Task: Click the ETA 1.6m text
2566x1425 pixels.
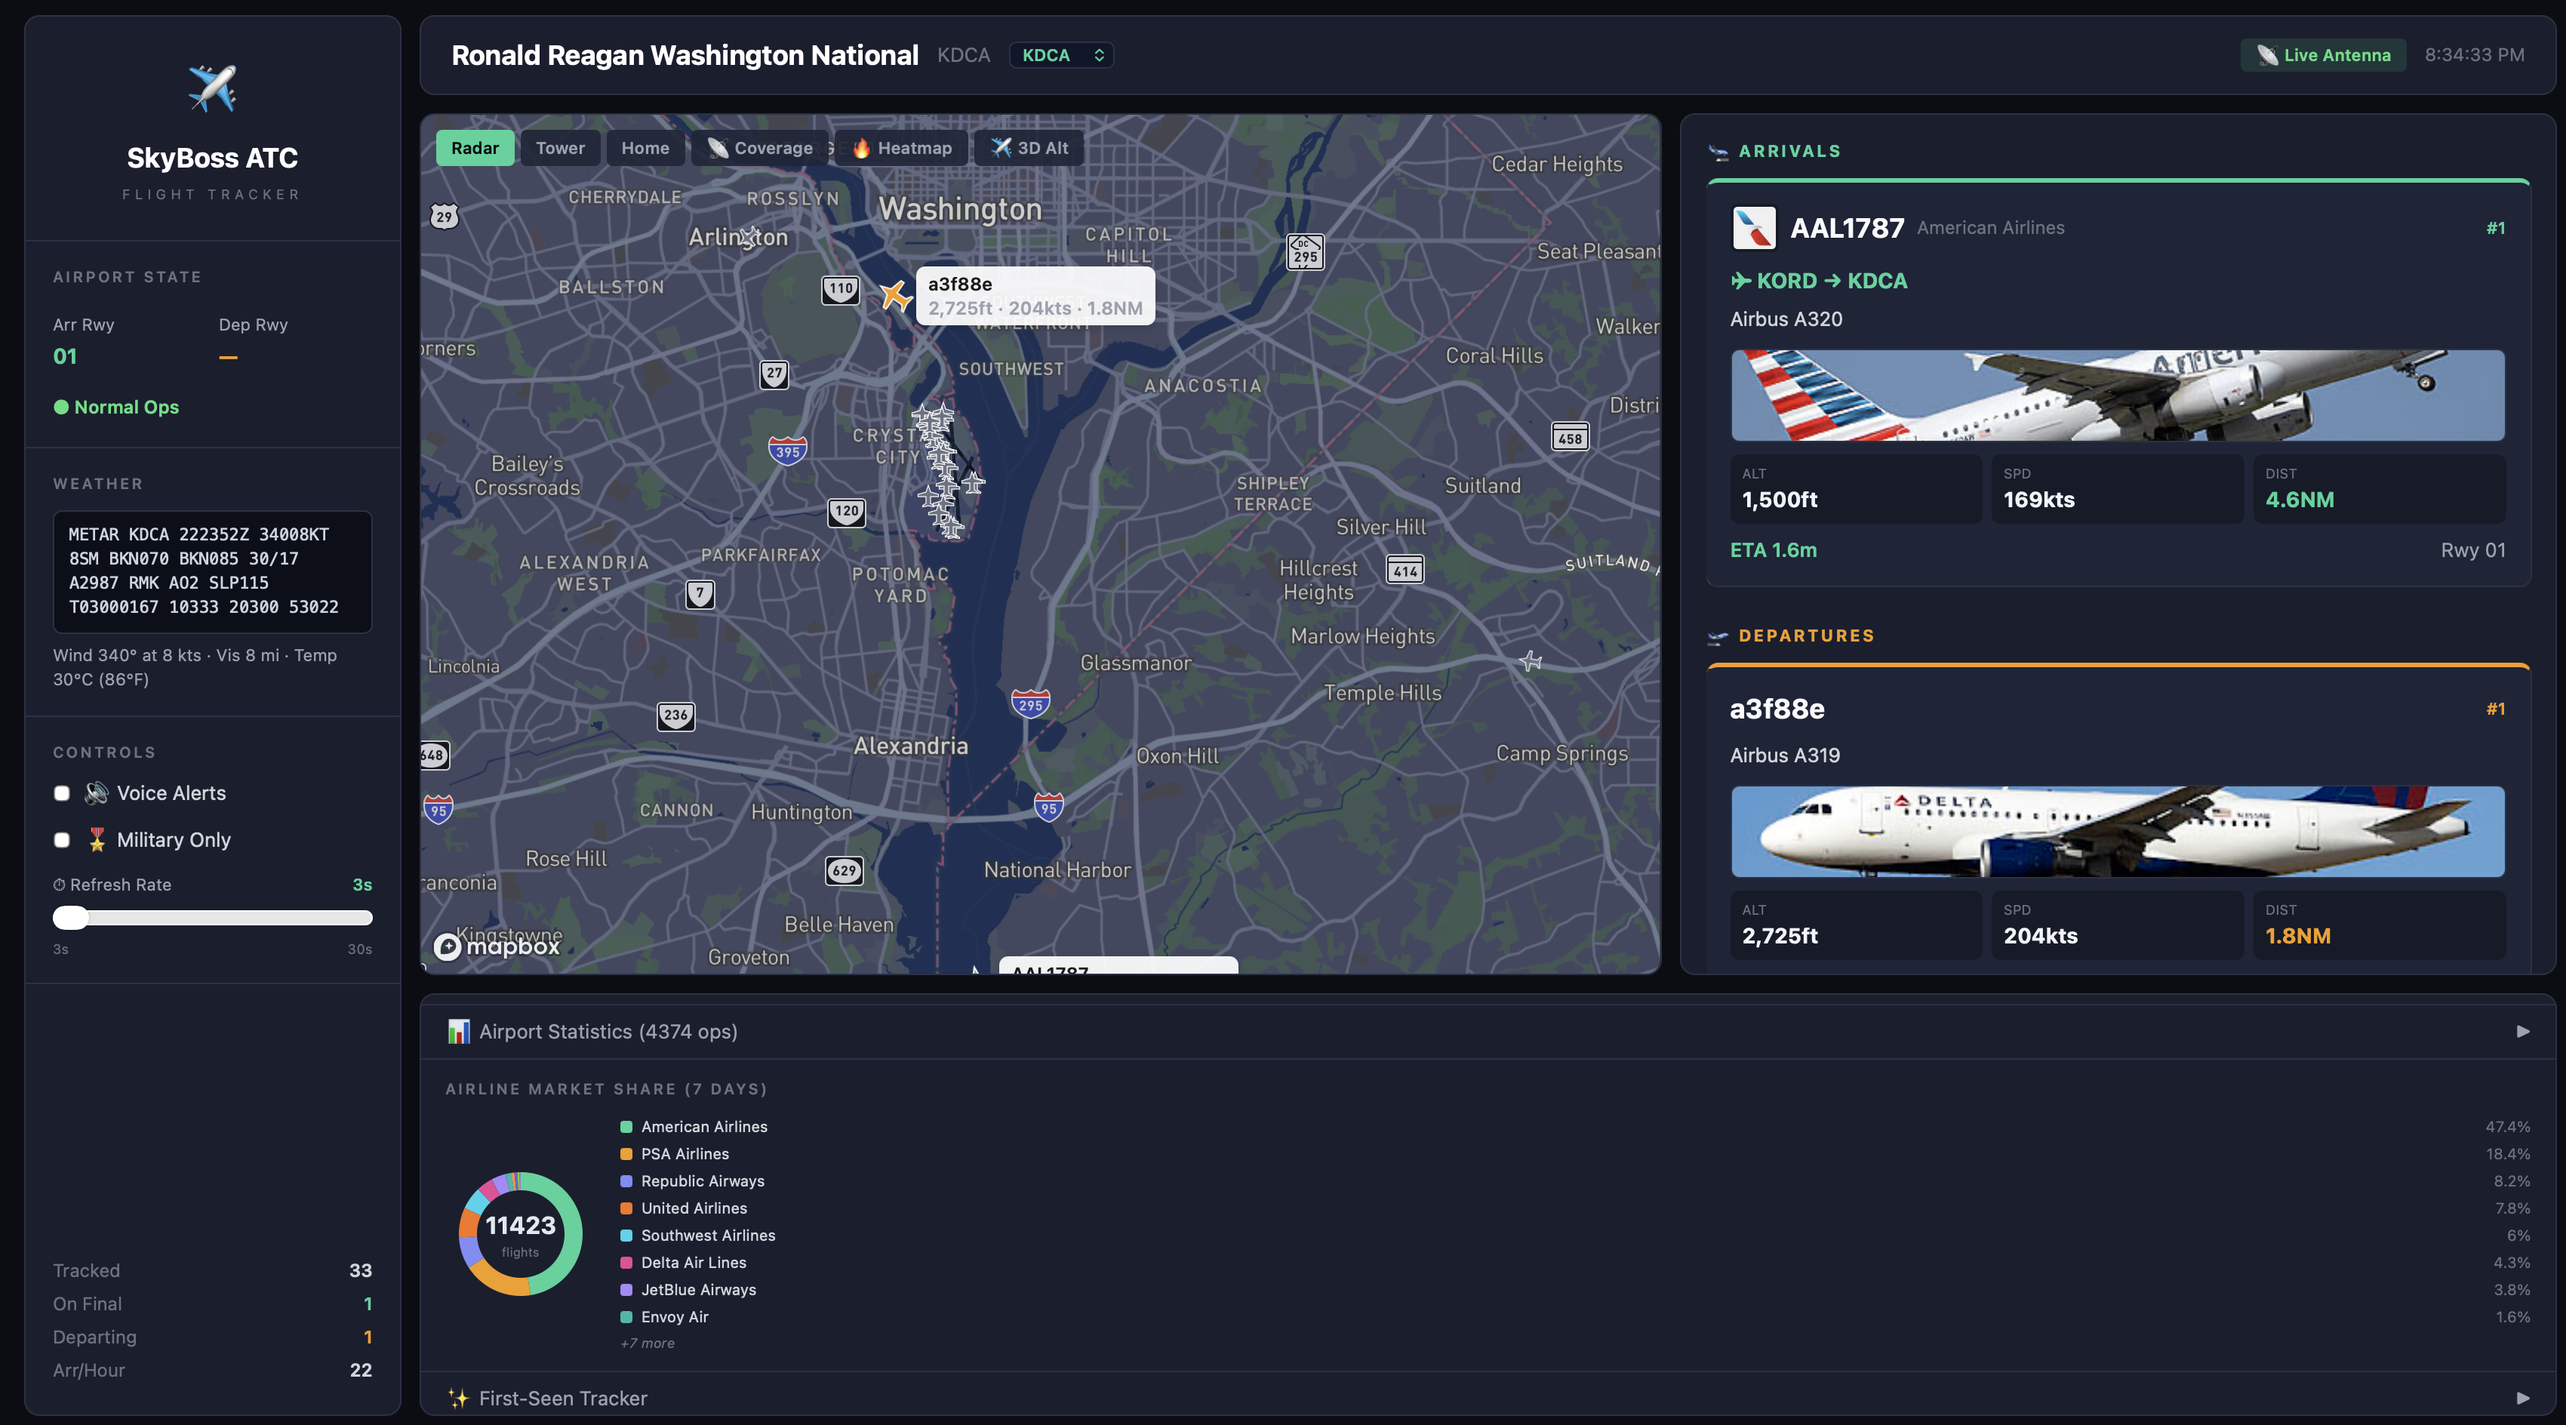Action: click(1773, 550)
